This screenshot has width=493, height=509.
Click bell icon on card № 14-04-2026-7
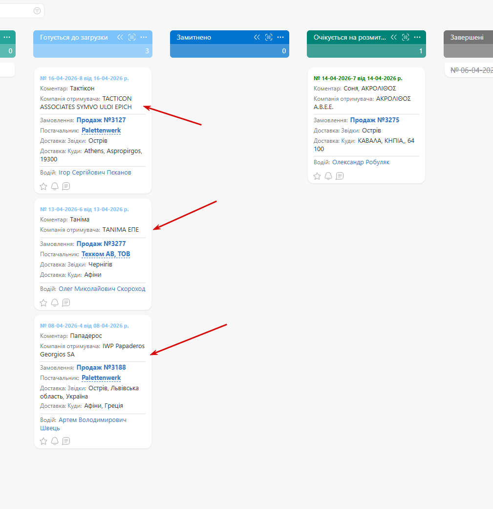point(328,176)
